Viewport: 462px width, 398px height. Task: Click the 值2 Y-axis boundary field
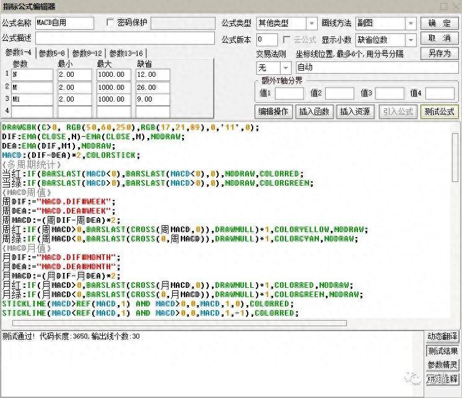339,93
